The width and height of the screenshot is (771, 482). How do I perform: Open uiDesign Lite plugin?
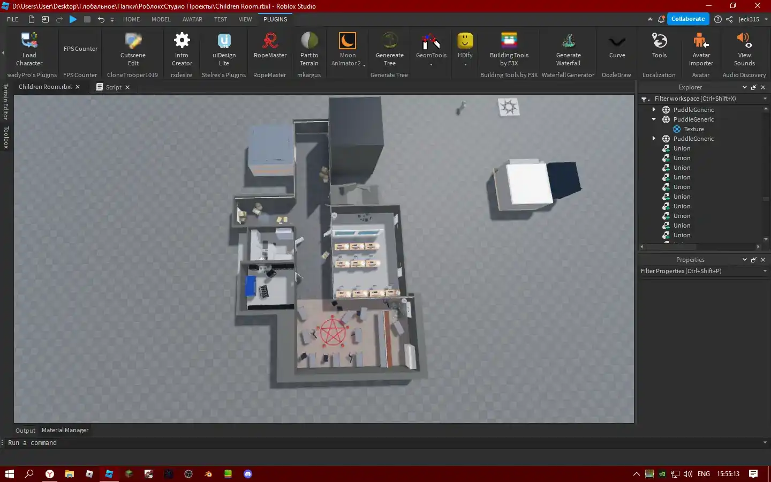coord(224,49)
